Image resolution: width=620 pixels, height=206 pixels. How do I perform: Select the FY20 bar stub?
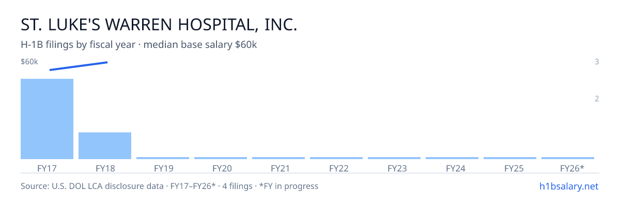(221, 158)
